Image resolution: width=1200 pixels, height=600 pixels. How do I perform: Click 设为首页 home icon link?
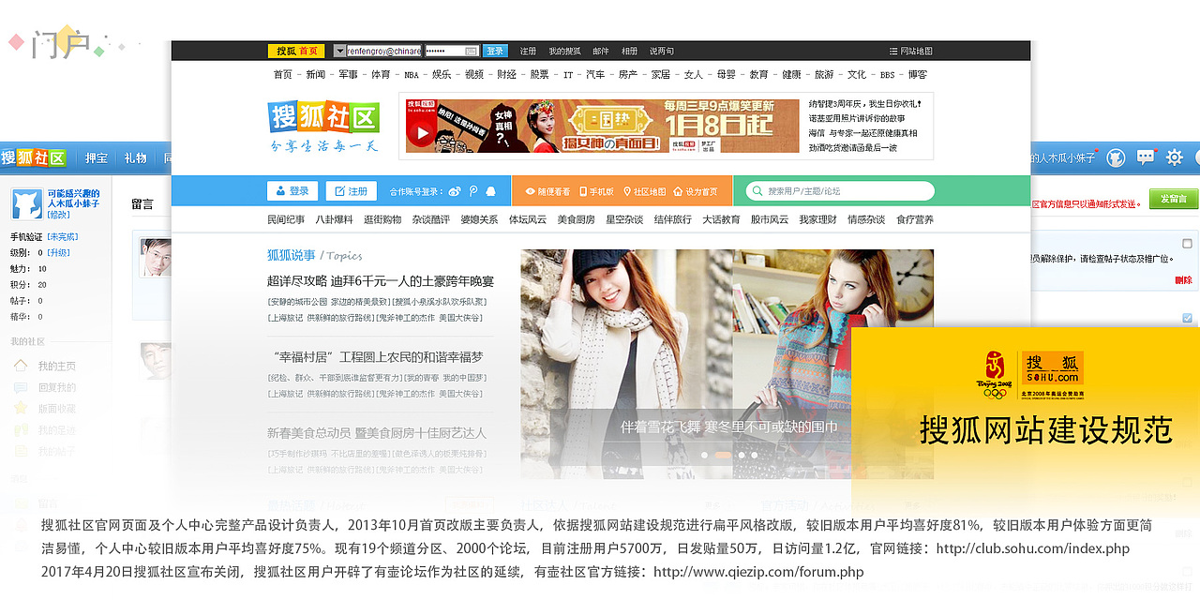[696, 191]
